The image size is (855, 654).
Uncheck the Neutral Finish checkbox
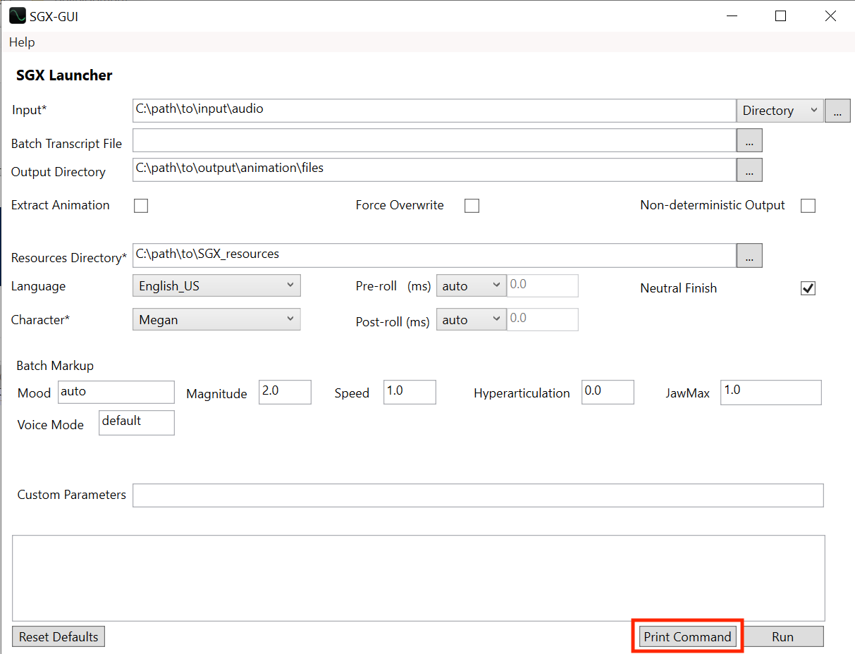[808, 288]
